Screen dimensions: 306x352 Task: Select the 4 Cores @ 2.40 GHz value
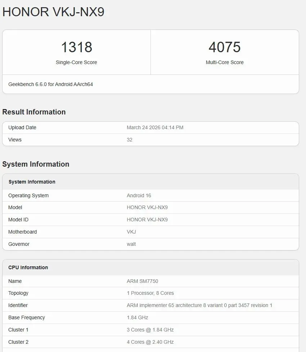[150, 342]
